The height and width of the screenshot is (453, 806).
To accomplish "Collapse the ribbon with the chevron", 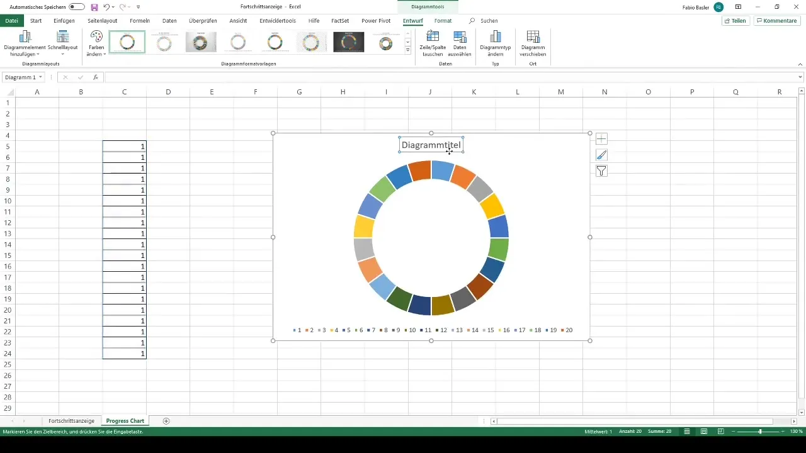I will point(800,64).
